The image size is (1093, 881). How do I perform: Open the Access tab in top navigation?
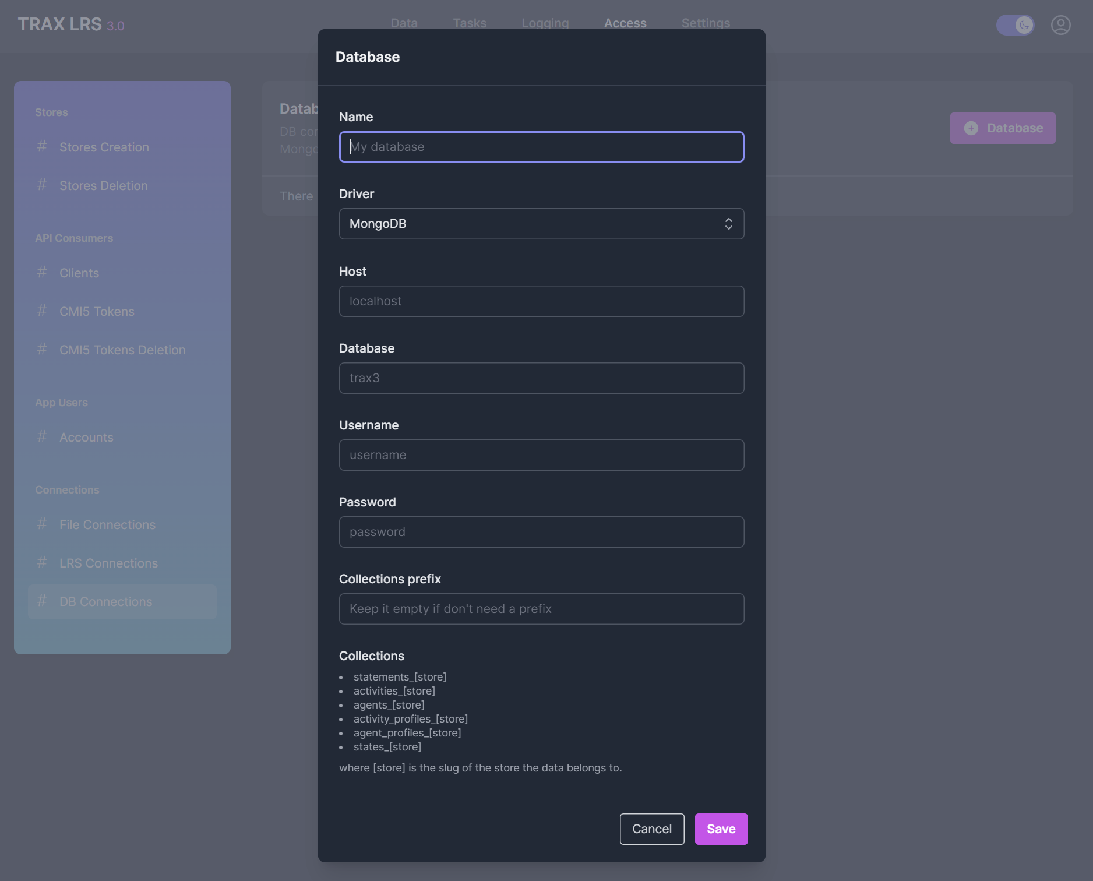tap(625, 23)
